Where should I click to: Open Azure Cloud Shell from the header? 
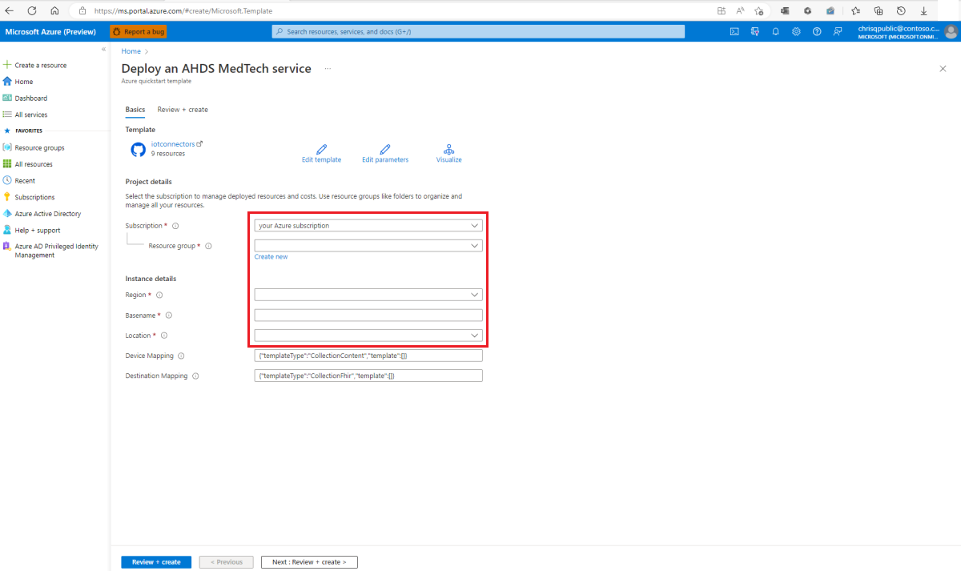(x=734, y=31)
